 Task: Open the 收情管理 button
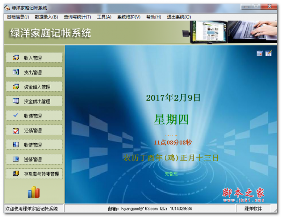coord(34,145)
